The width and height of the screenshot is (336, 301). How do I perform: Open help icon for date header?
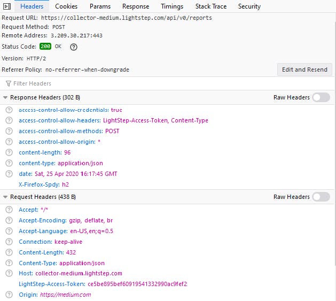[x=9, y=174]
